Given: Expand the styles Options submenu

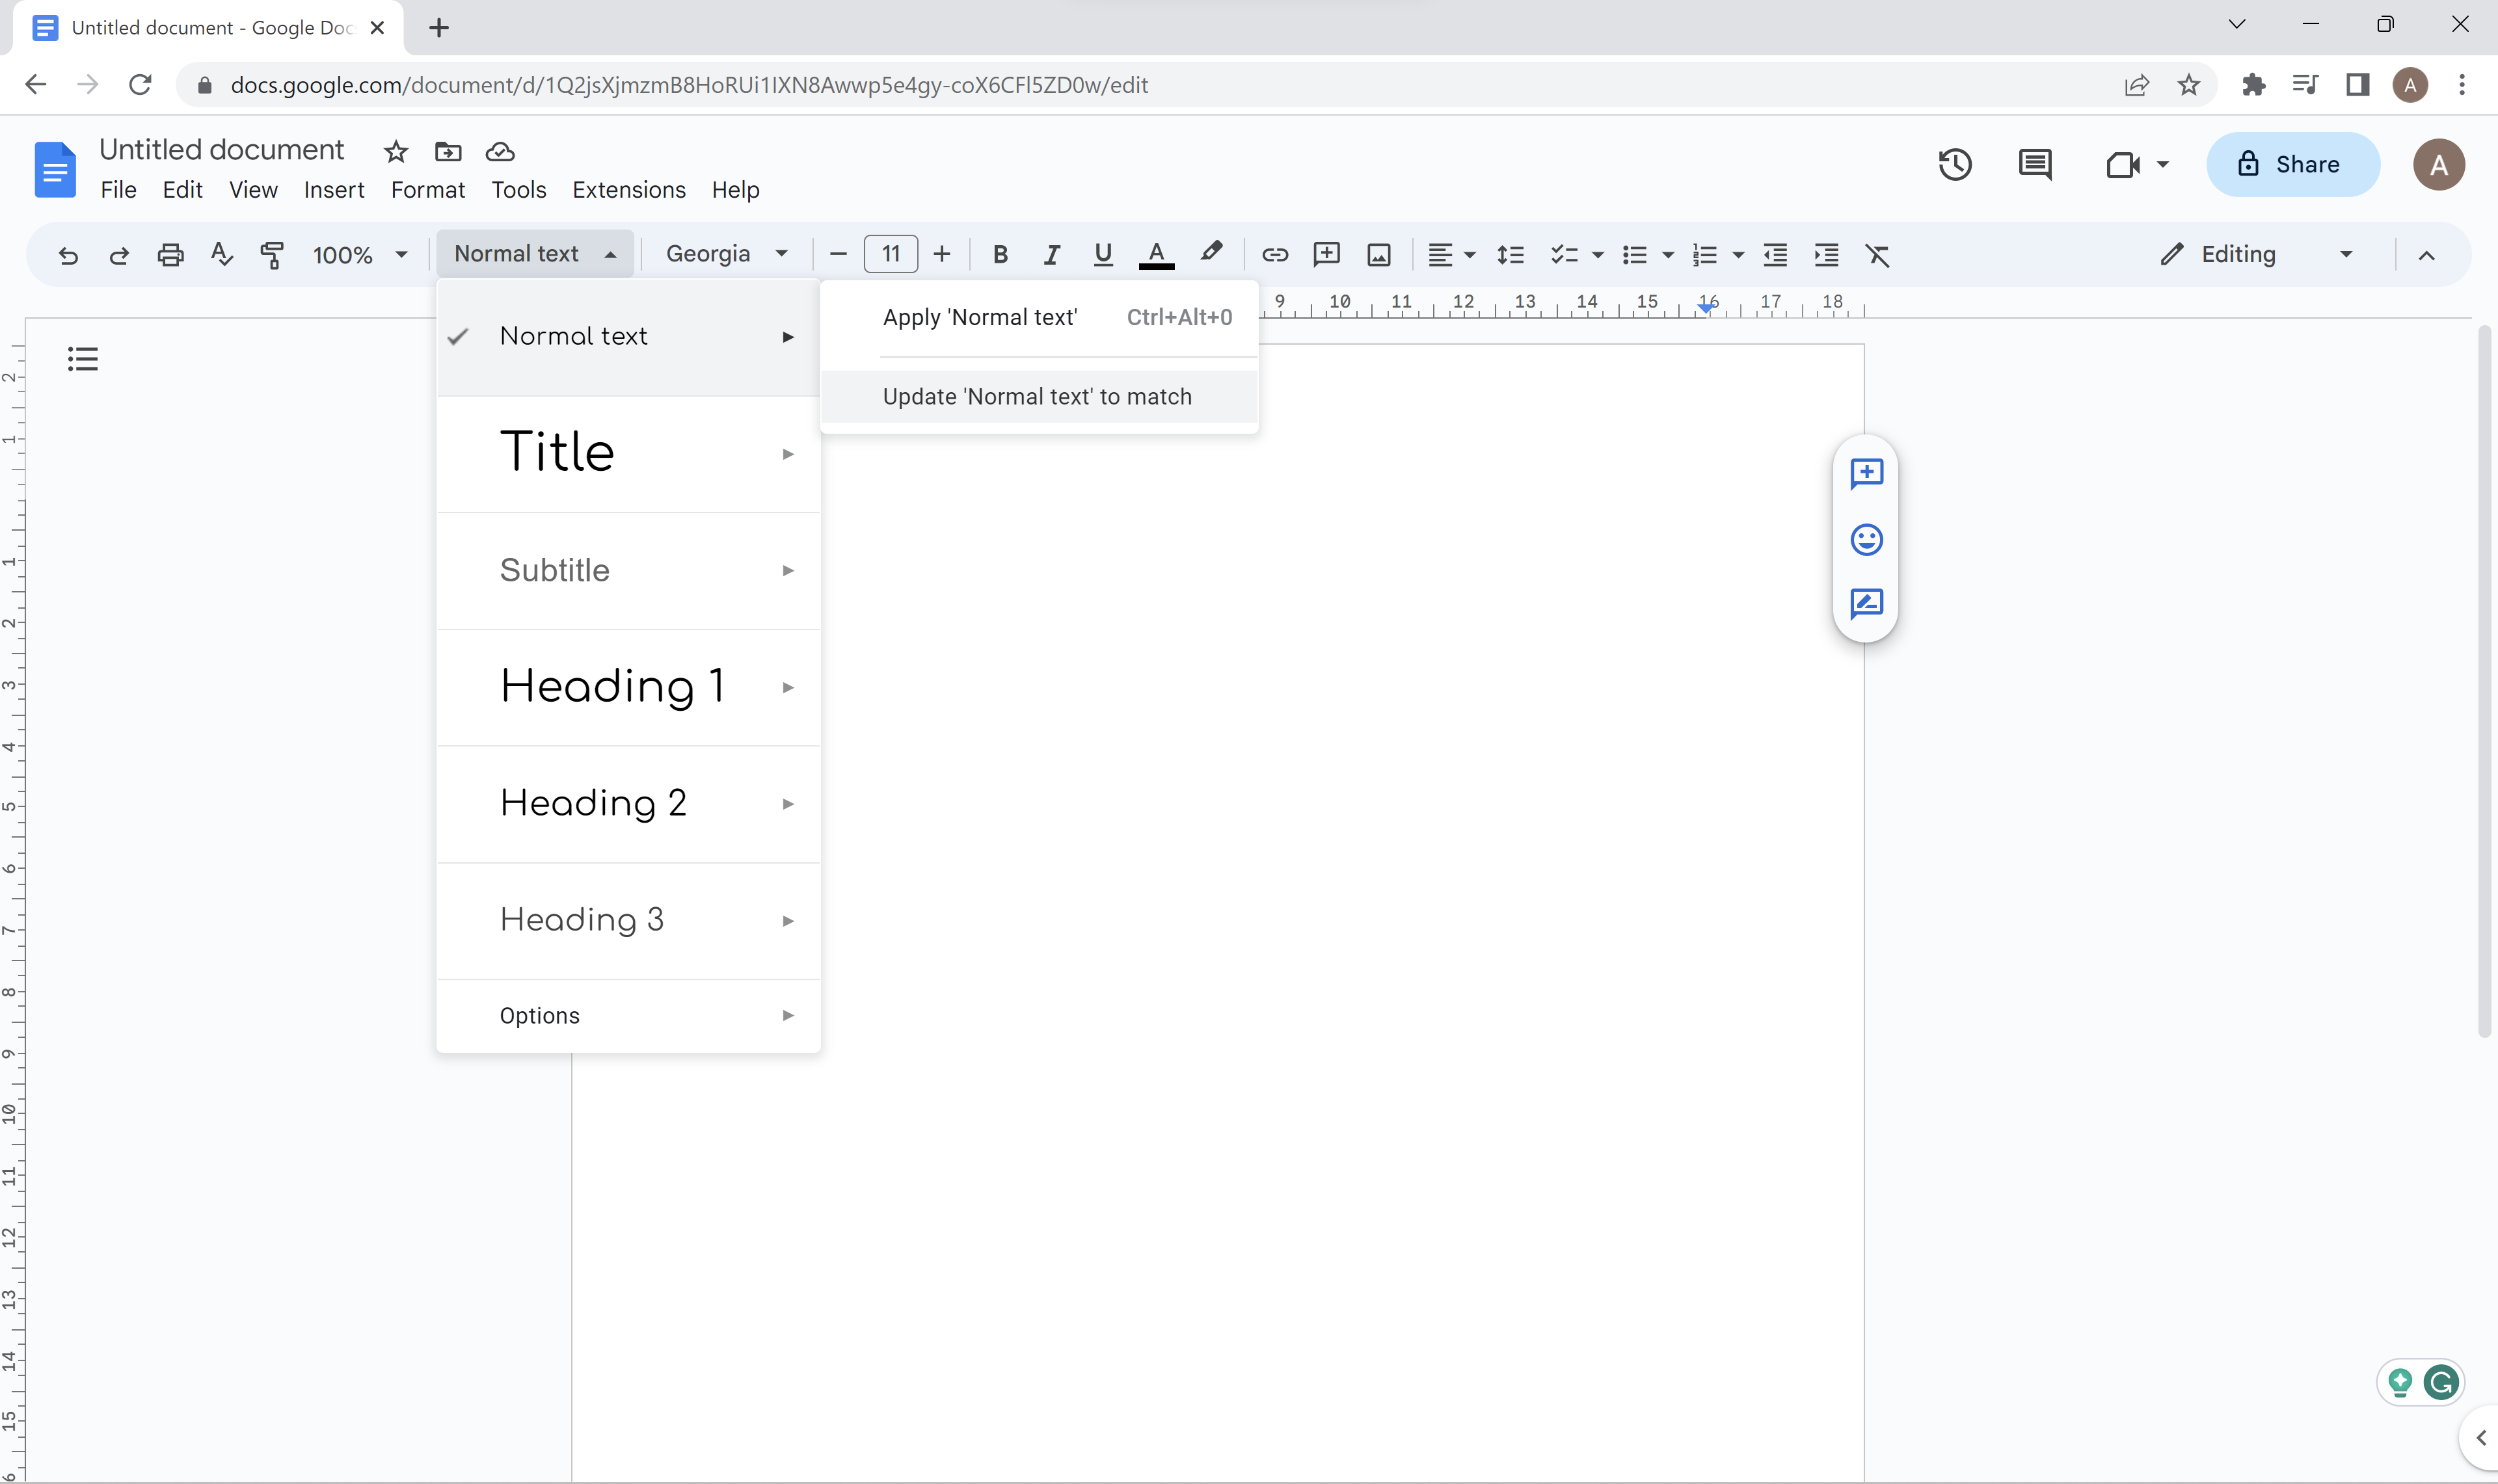Looking at the screenshot, I should pos(629,1015).
